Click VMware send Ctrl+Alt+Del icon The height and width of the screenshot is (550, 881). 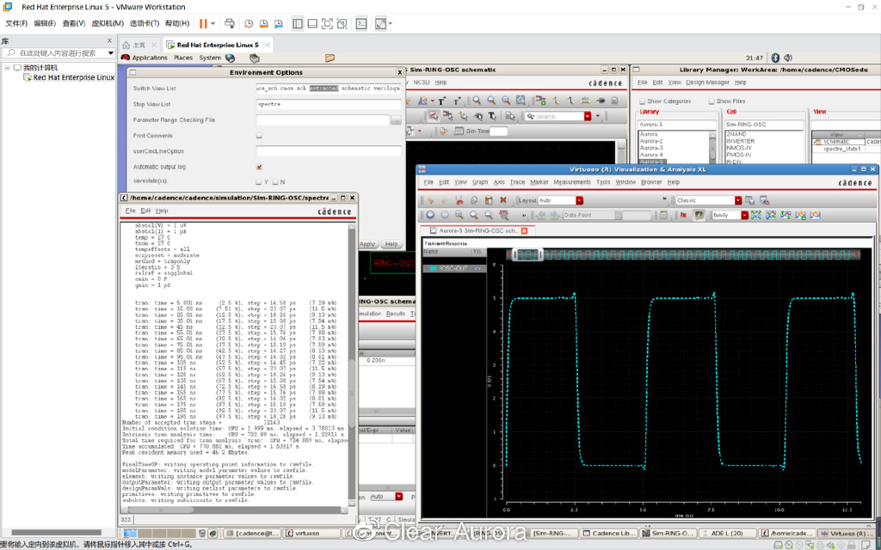point(229,23)
